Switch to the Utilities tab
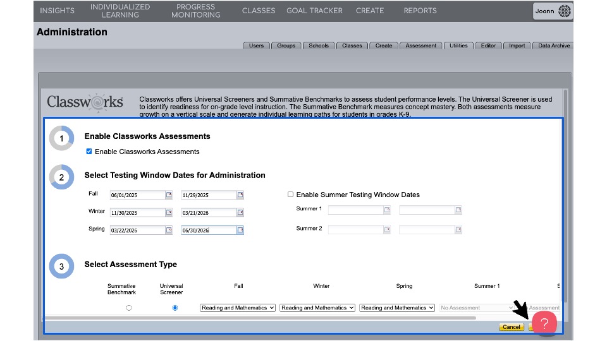This screenshot has height=341, width=607. coord(458,45)
